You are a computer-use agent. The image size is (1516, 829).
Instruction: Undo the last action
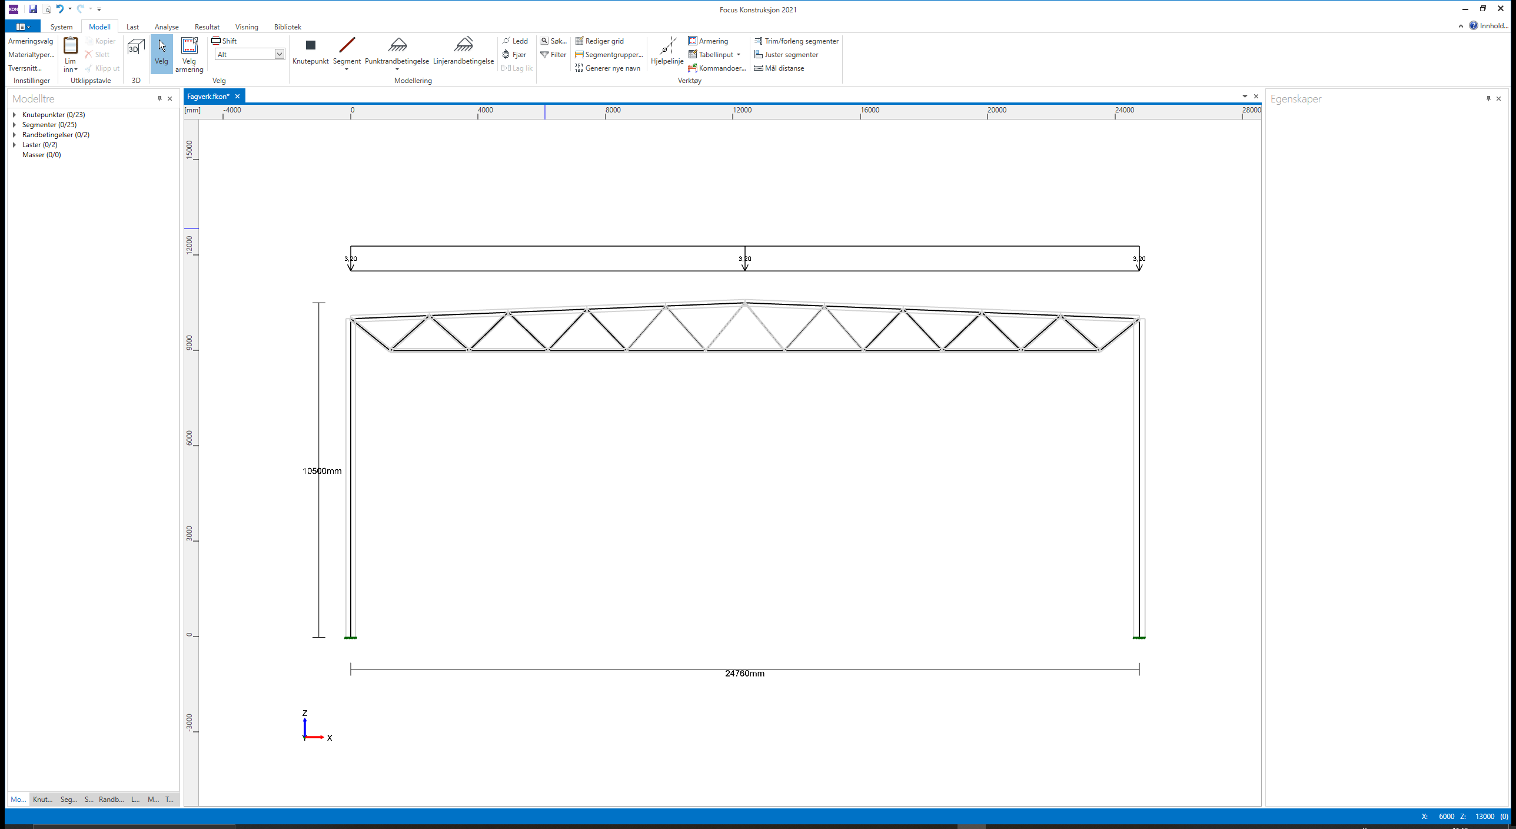pos(59,9)
